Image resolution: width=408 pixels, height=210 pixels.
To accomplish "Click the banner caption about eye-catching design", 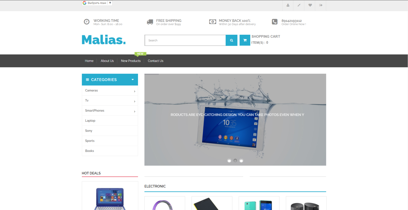I will tap(237, 115).
